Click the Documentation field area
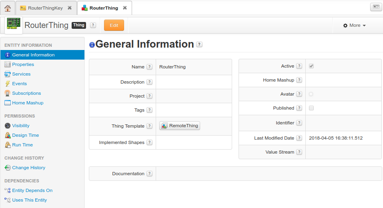 pos(268,174)
